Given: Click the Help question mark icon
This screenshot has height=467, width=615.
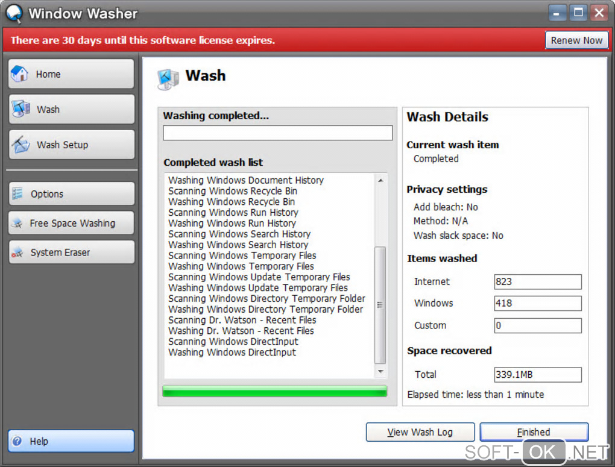Looking at the screenshot, I should click(17, 441).
